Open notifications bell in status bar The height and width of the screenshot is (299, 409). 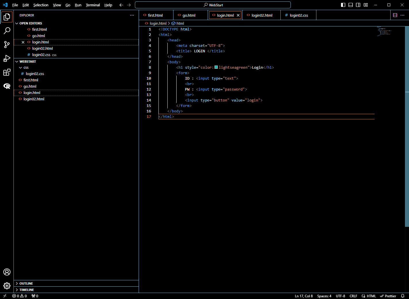pos(403,296)
